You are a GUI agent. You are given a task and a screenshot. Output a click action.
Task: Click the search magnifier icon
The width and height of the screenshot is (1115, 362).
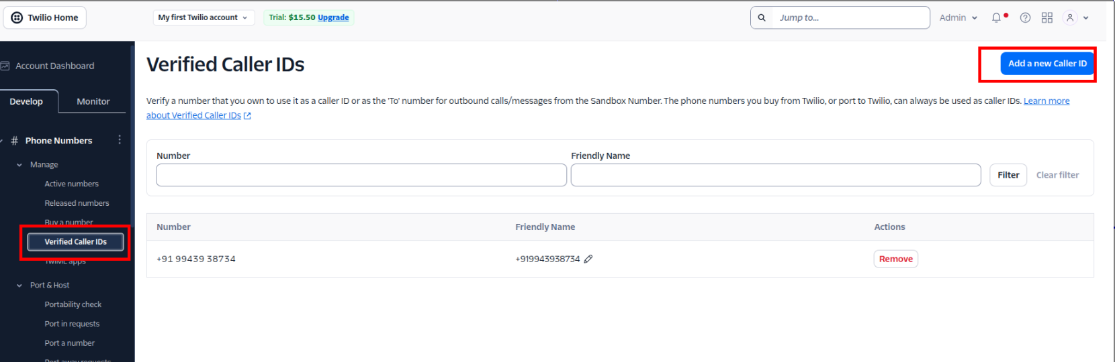762,18
